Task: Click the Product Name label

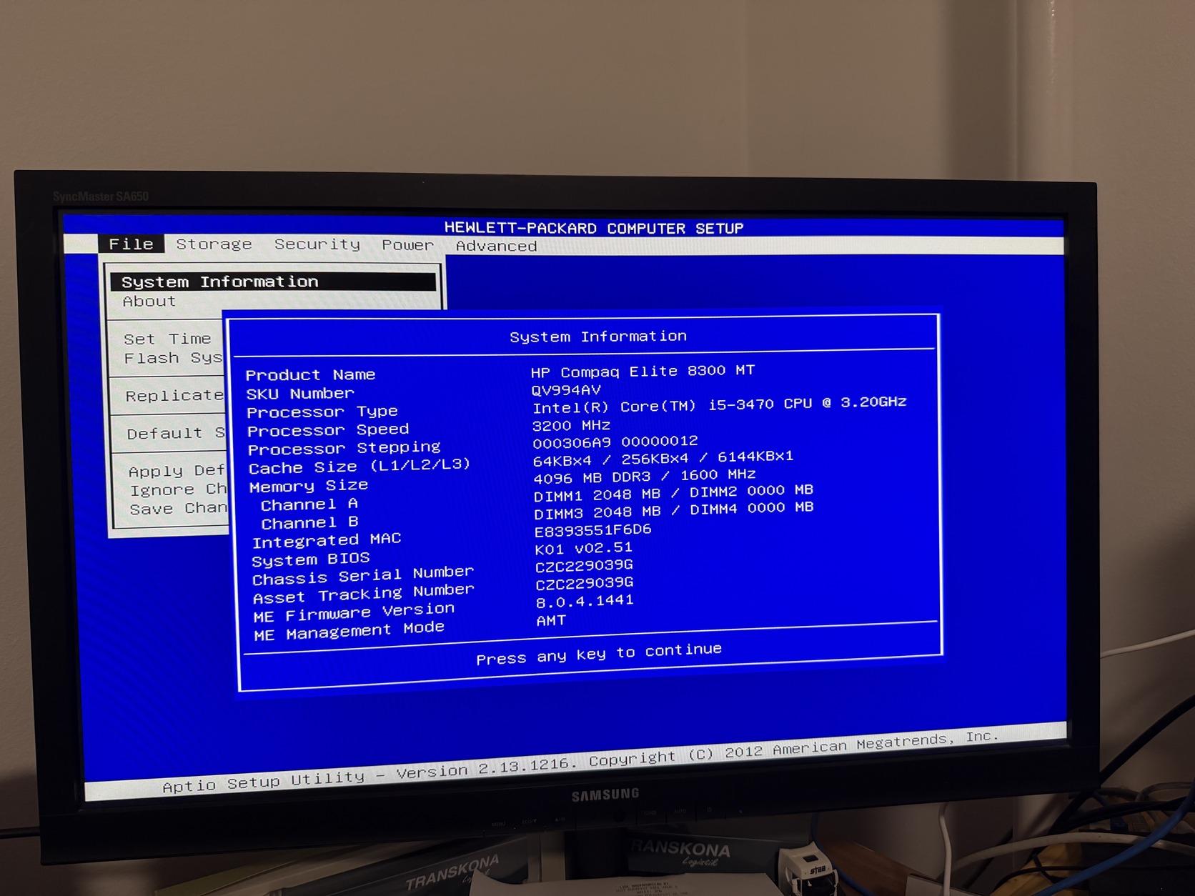Action: pos(310,374)
